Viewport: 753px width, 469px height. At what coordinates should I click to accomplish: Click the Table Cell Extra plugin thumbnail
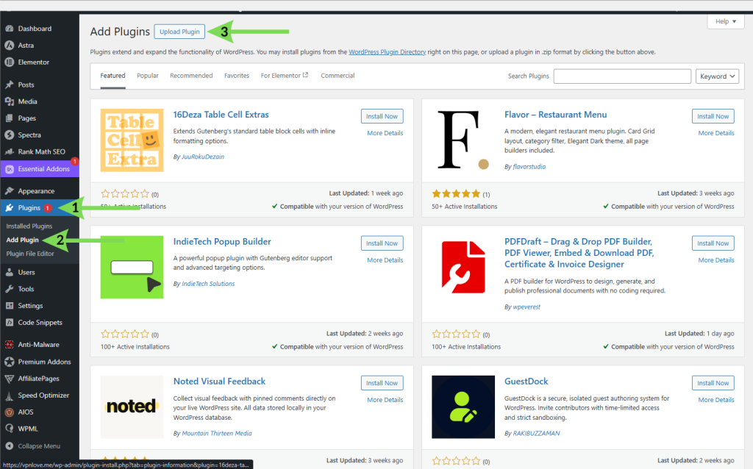[132, 140]
